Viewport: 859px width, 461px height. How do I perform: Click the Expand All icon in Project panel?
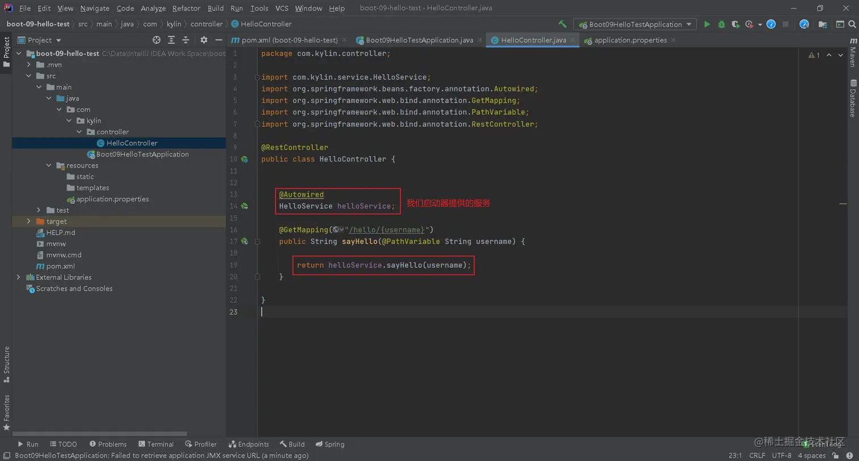(x=171, y=40)
